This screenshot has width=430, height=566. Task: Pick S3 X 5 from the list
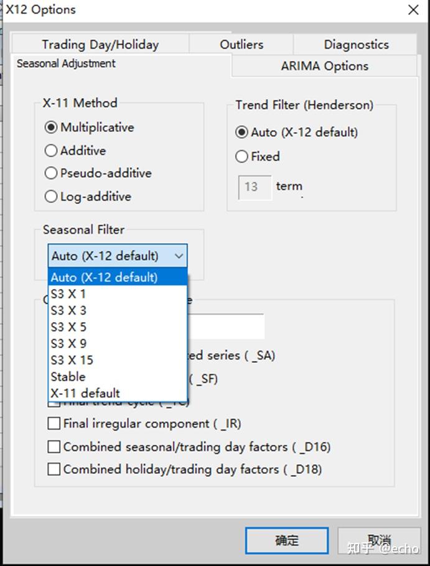tap(68, 327)
